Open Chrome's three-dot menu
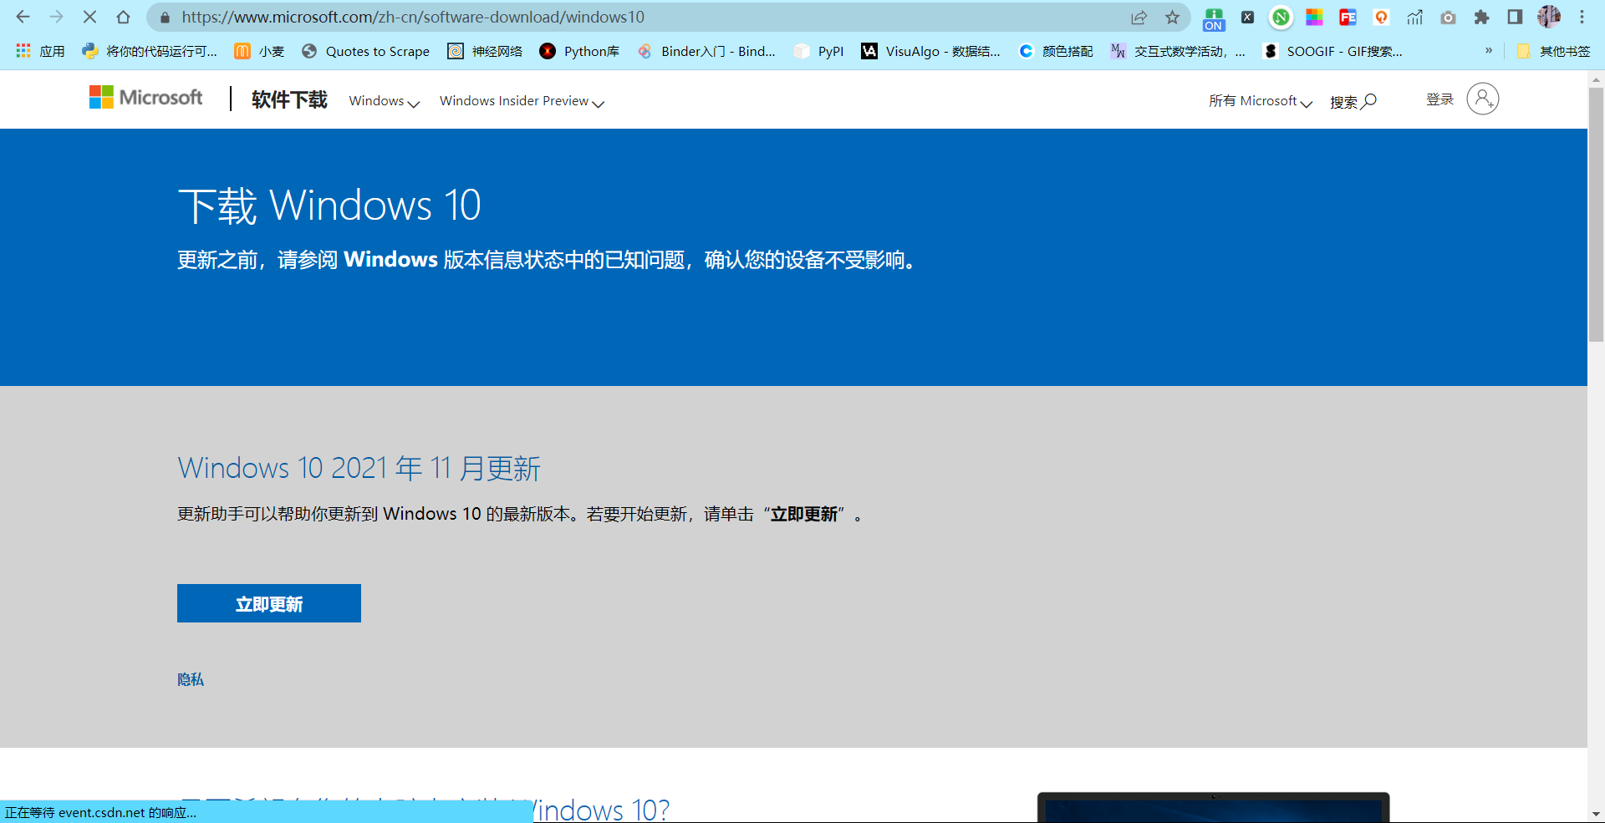The image size is (1605, 823). (x=1582, y=18)
